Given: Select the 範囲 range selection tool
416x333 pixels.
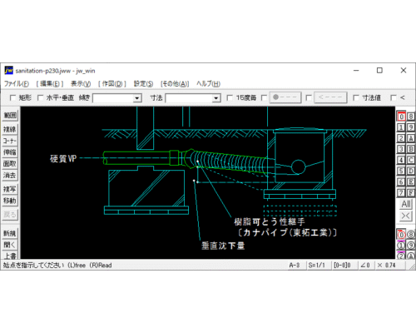Looking at the screenshot, I should pos(10,116).
